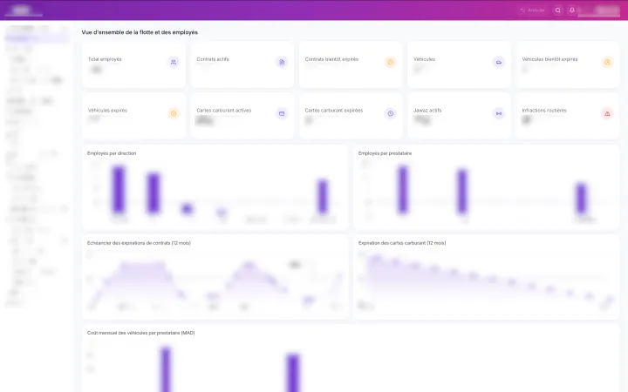Click the Cartes carburant actives label
Screen dimensions: 628x392
coord(224,111)
